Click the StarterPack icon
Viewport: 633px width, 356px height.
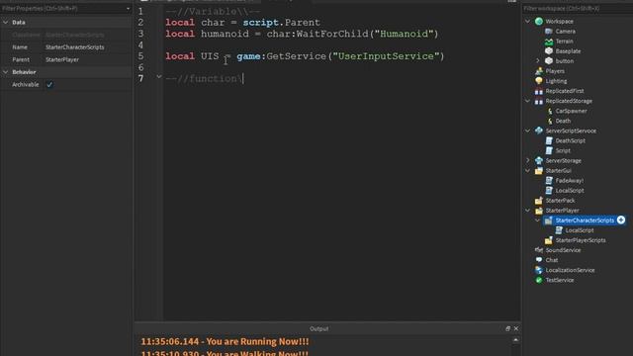coord(538,201)
